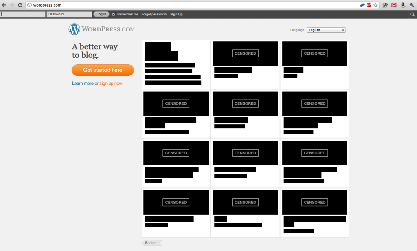Click the Forgot password? link
The image size is (417, 251).
154,14
